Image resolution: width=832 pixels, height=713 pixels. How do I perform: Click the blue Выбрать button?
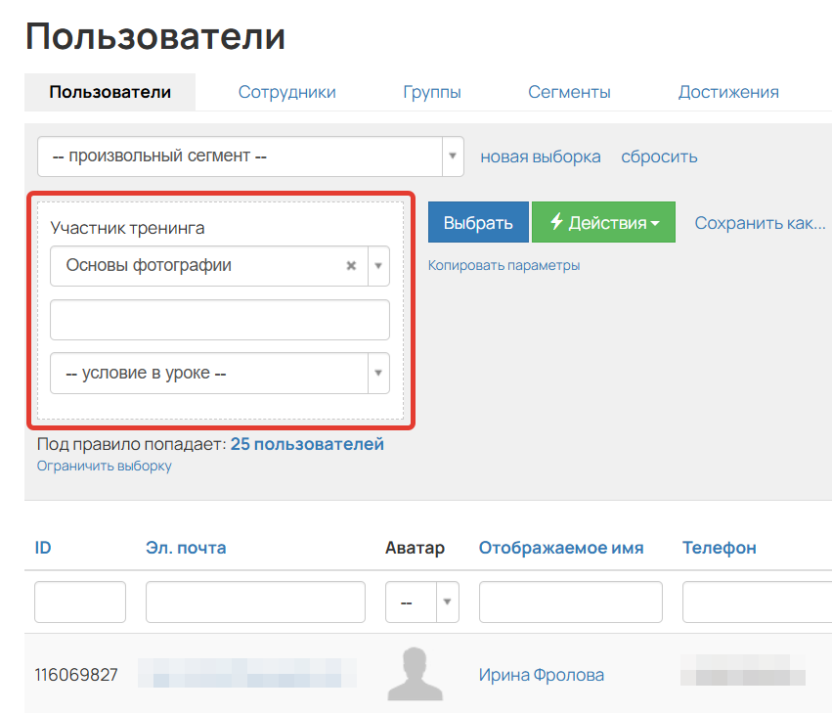pos(478,222)
